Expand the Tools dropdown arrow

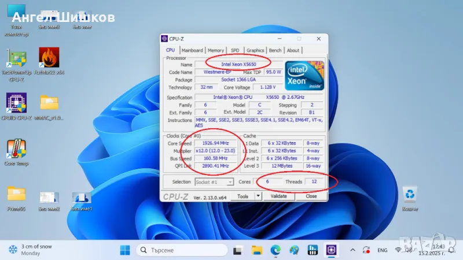[x=258, y=196]
